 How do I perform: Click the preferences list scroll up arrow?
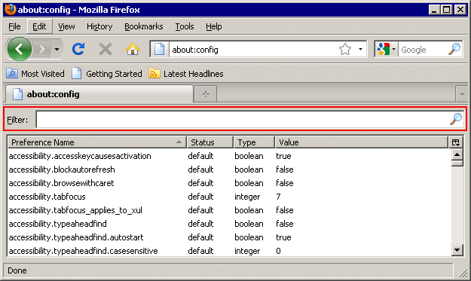457,154
